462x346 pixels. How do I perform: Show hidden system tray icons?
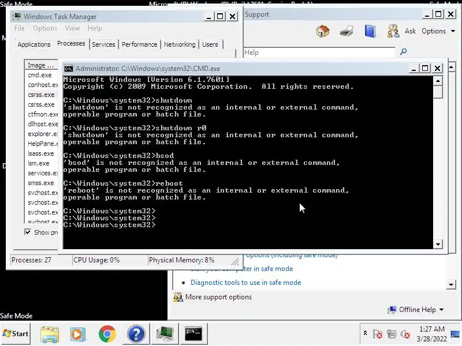[365, 333]
